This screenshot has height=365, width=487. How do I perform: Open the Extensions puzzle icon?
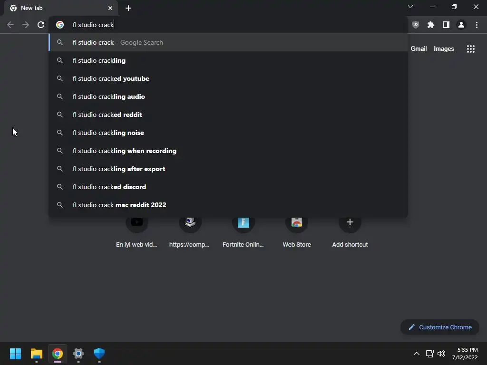431,25
